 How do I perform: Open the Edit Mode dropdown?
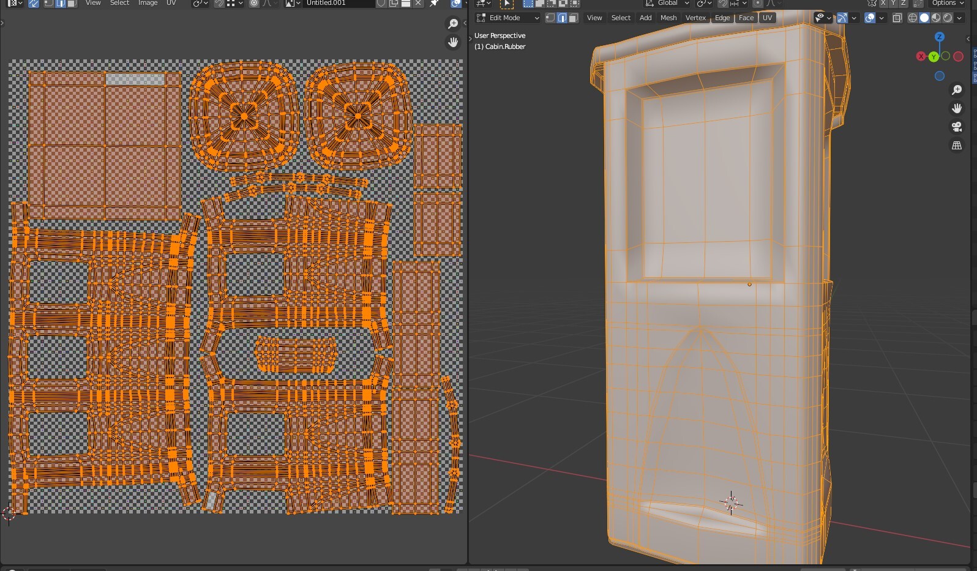click(508, 18)
